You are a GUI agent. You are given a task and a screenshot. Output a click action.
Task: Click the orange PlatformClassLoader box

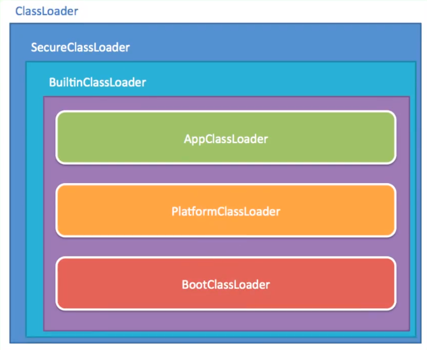pyautogui.click(x=226, y=210)
